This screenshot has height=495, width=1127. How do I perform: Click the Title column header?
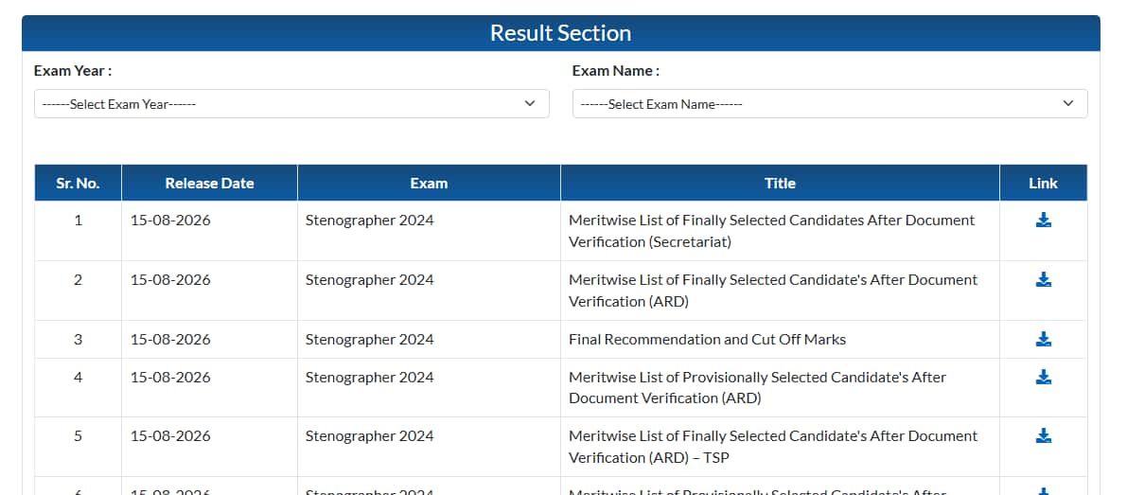point(780,184)
